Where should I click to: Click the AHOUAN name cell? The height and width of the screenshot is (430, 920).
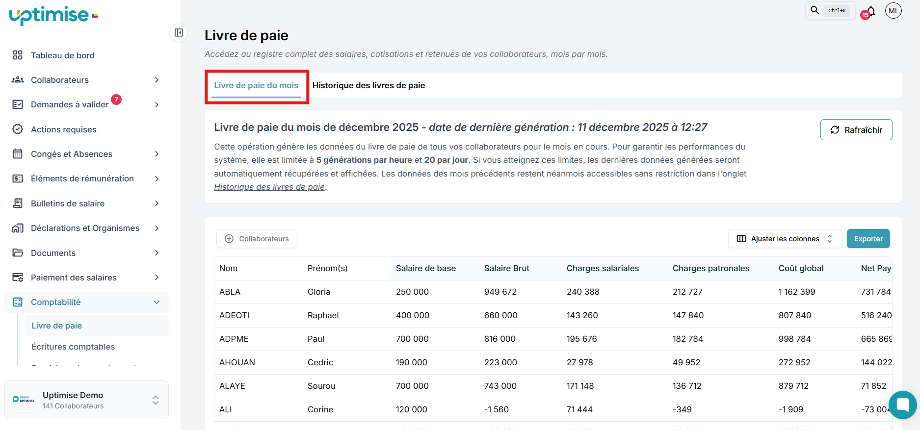tap(237, 362)
